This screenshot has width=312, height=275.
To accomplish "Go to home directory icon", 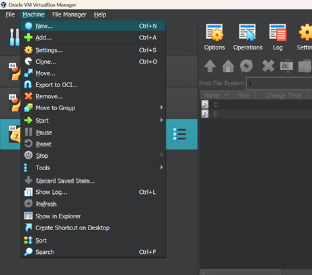I will [x=228, y=66].
